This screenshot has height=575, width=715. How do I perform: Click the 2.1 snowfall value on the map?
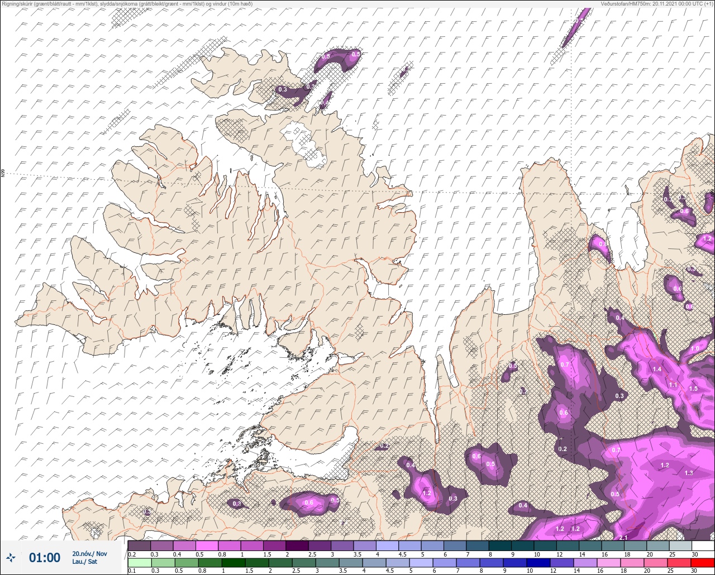click(x=623, y=537)
